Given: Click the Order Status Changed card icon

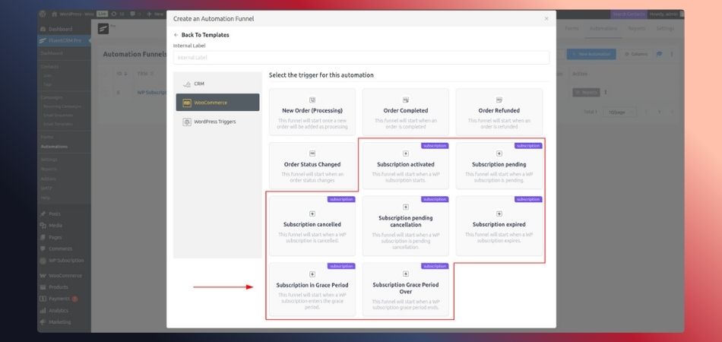Looking at the screenshot, I should pos(312,154).
